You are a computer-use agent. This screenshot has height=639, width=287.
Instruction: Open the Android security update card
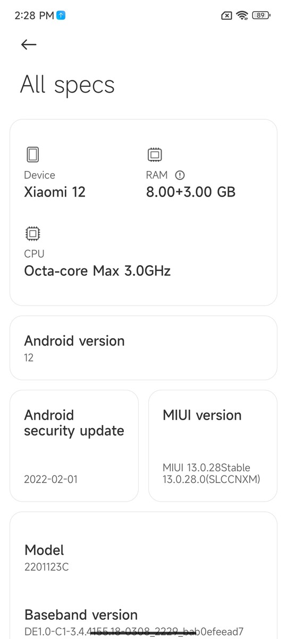click(x=74, y=446)
